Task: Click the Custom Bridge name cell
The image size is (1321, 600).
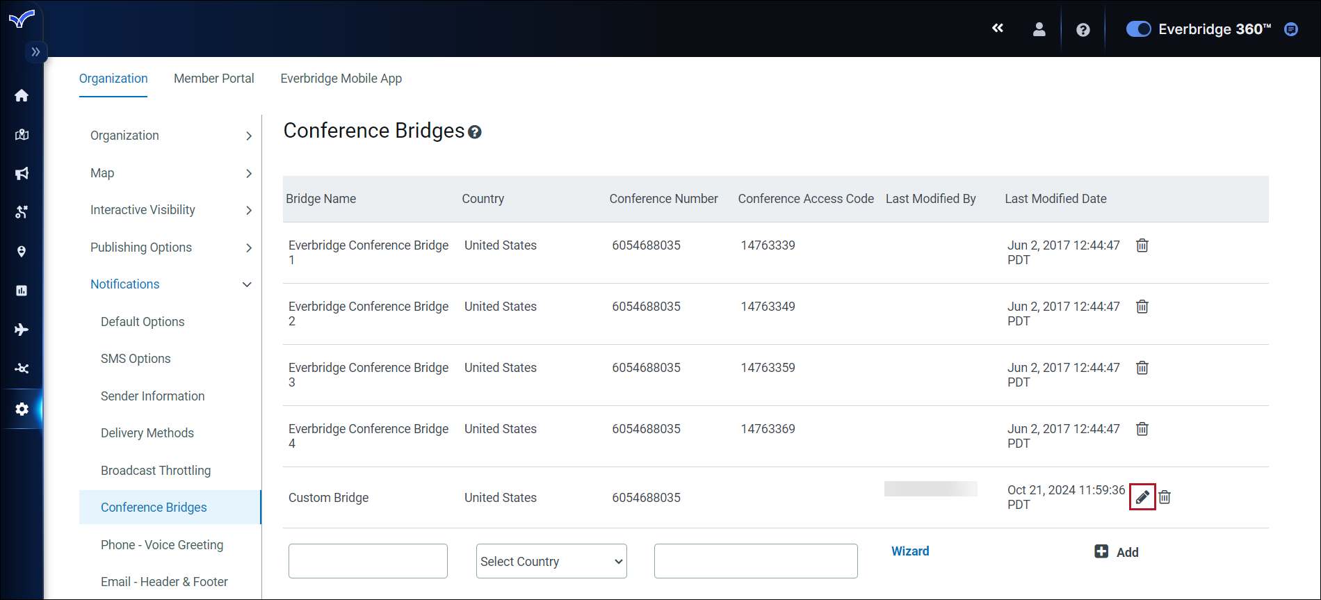Action: [x=329, y=498]
